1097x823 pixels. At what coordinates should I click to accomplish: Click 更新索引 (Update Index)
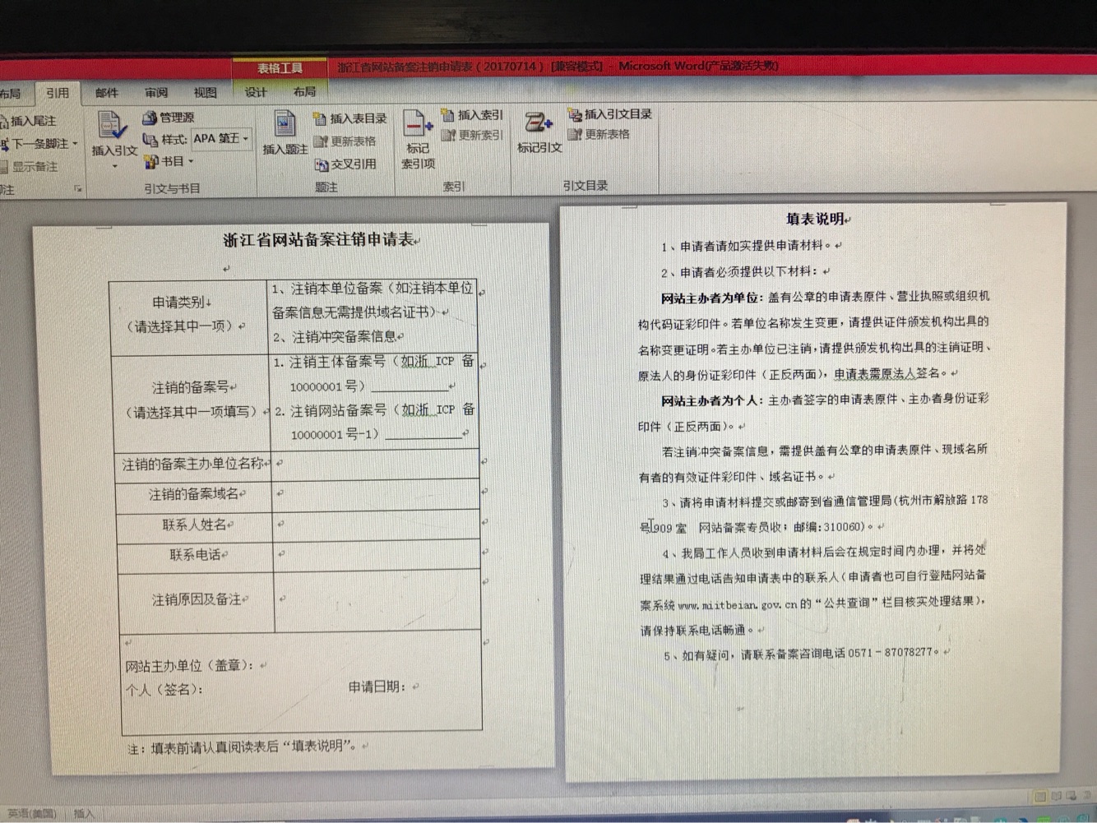tap(472, 135)
